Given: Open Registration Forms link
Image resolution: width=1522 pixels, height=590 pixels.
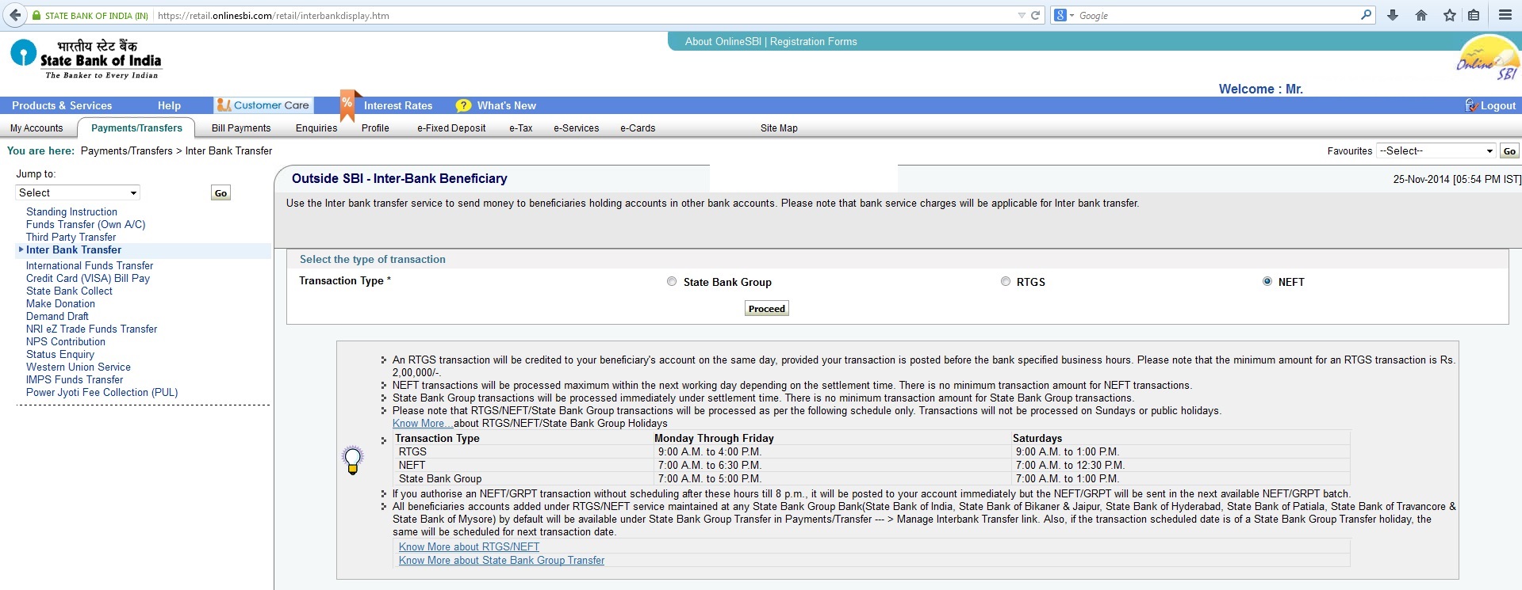Looking at the screenshot, I should (814, 41).
